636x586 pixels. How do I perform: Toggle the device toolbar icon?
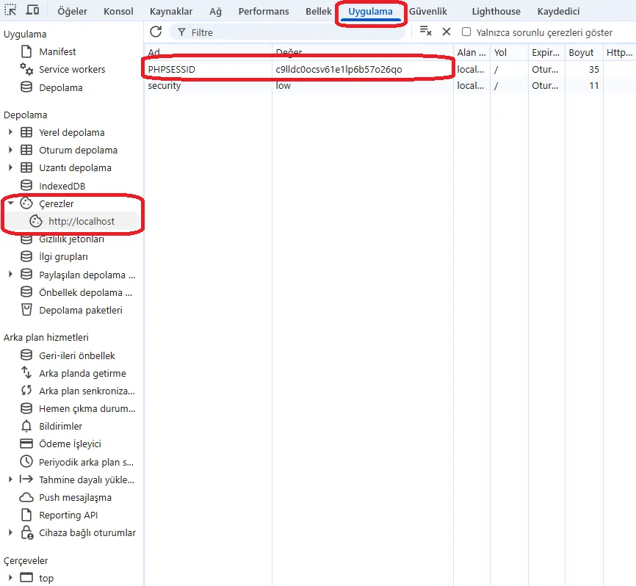(32, 10)
